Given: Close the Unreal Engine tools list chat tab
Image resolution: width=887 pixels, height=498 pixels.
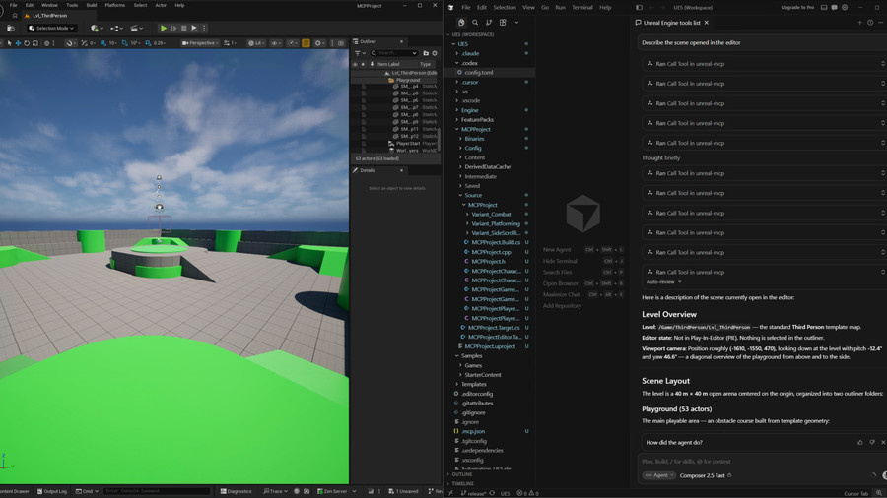Looking at the screenshot, I should point(706,23).
